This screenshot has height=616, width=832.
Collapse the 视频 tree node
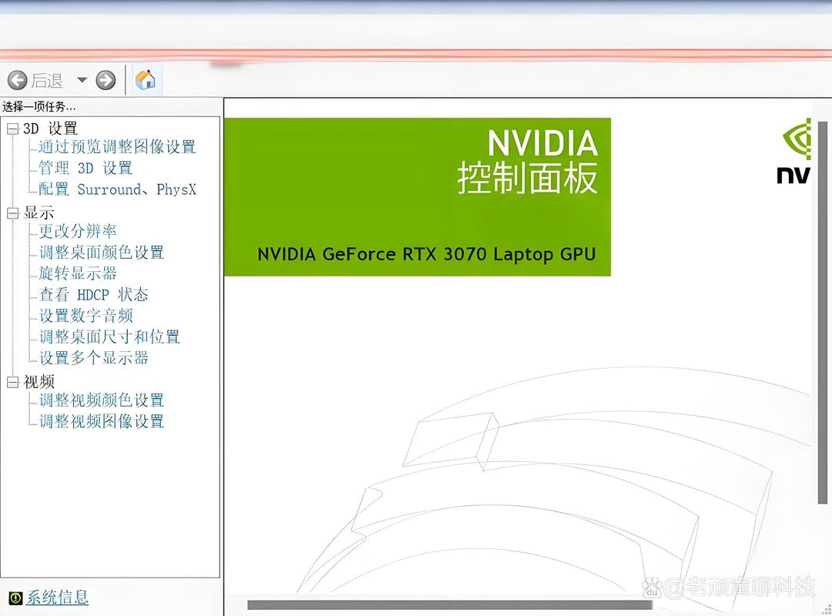[12, 382]
